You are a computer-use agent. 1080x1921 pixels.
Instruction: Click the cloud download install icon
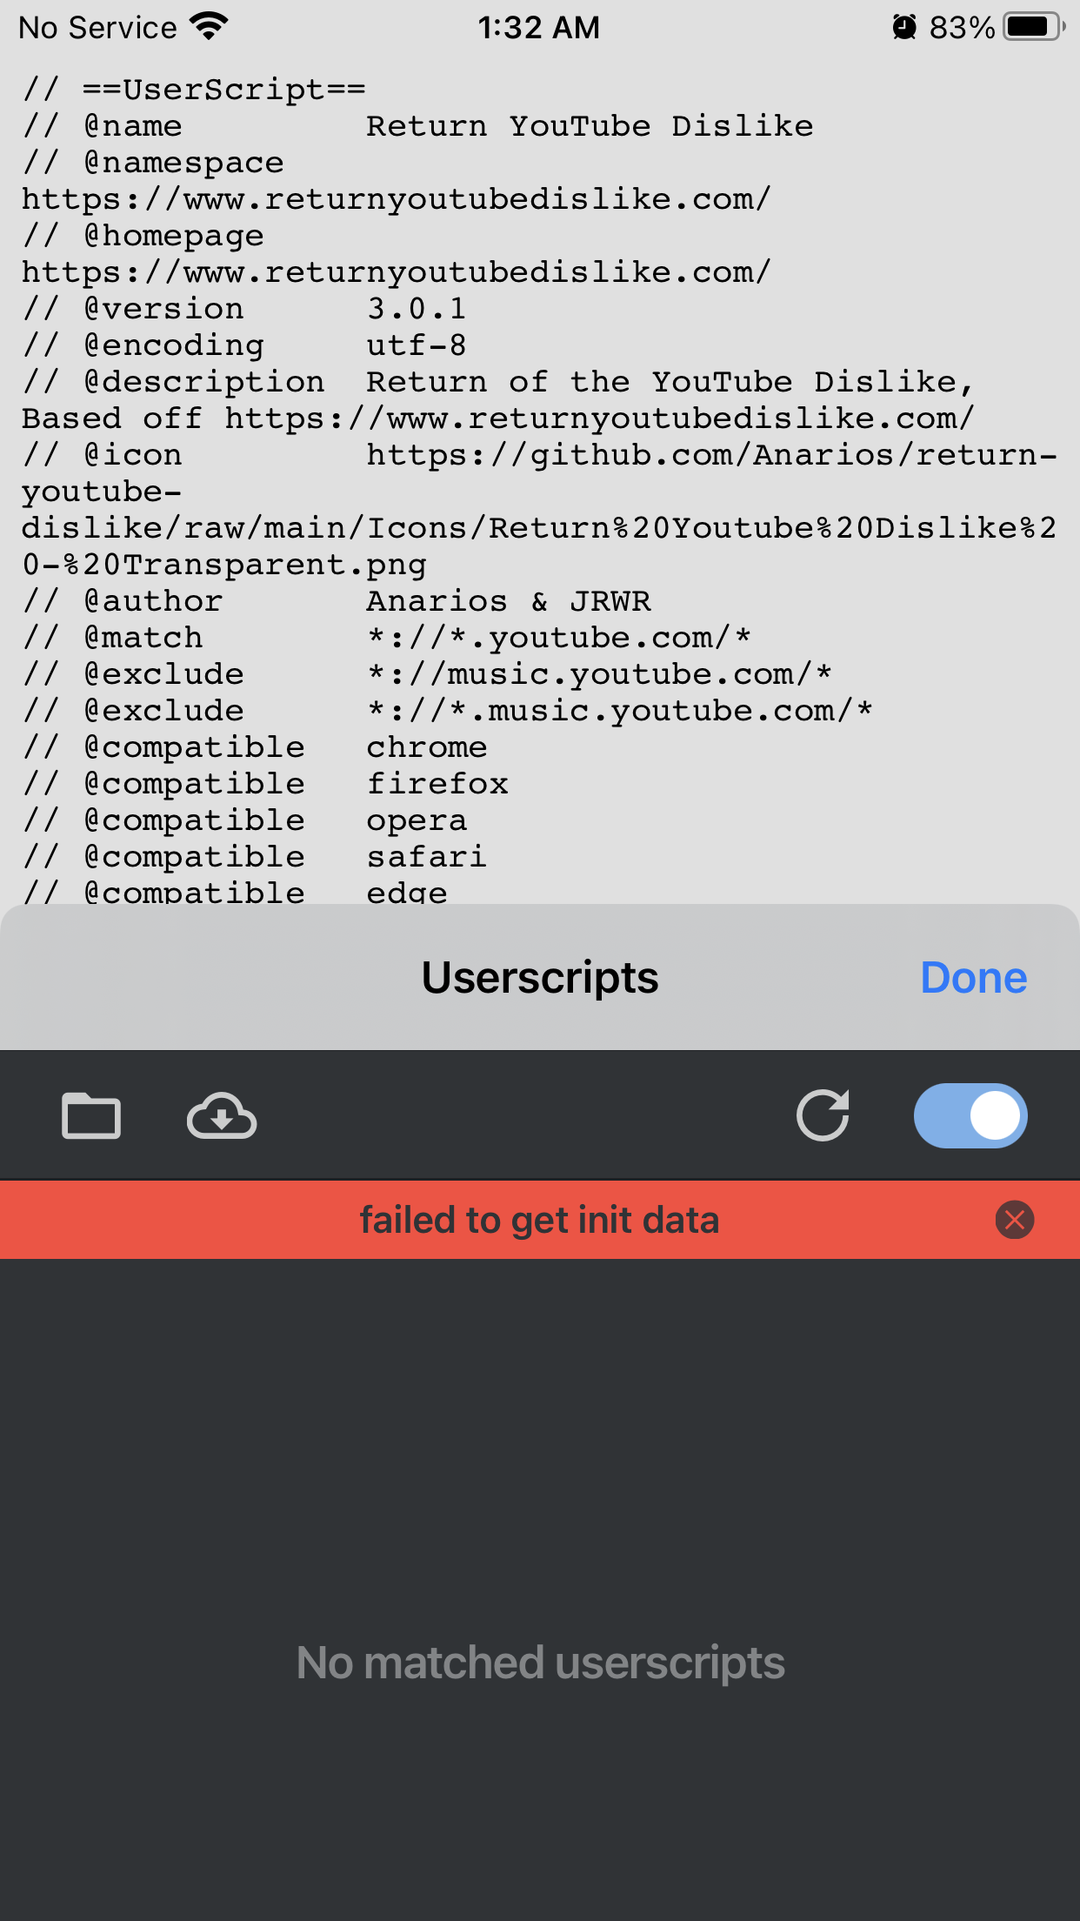(x=220, y=1116)
